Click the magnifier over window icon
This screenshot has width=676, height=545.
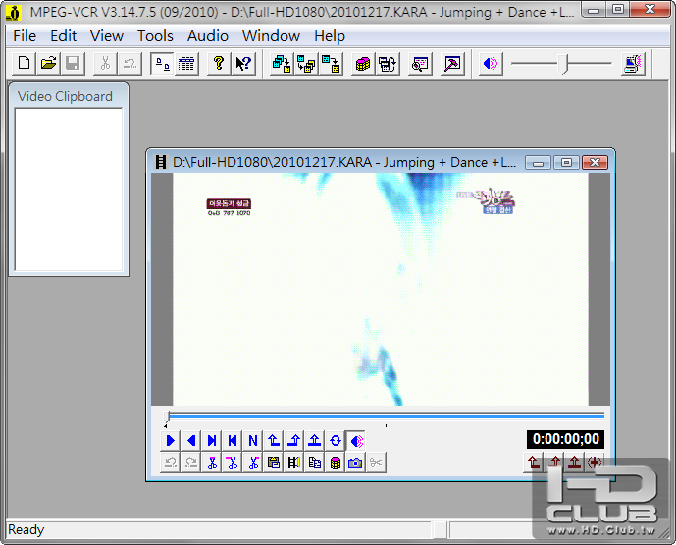tap(420, 64)
